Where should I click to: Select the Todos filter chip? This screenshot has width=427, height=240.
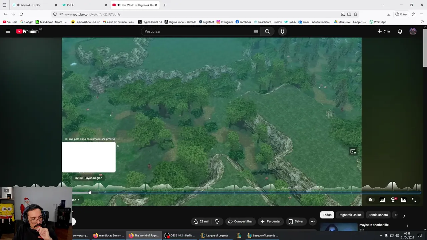[x=327, y=215]
